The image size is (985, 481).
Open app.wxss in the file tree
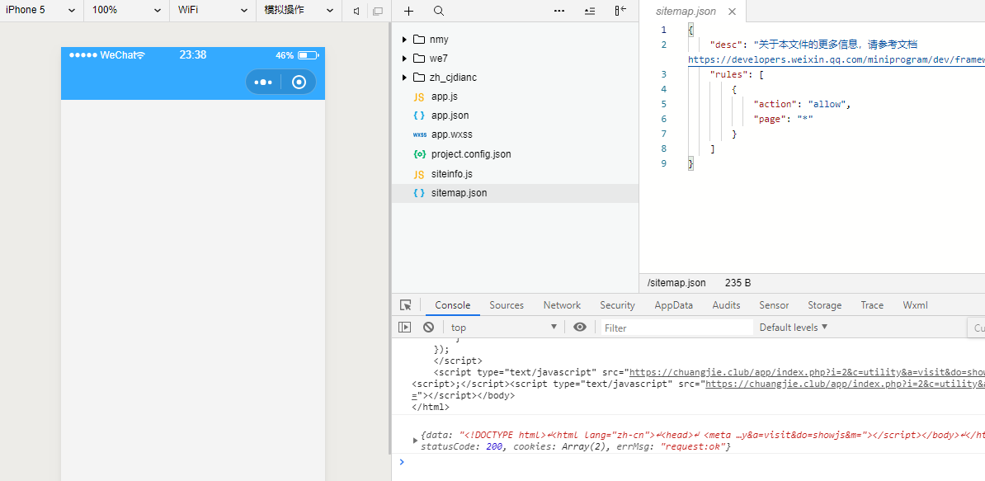515,134
